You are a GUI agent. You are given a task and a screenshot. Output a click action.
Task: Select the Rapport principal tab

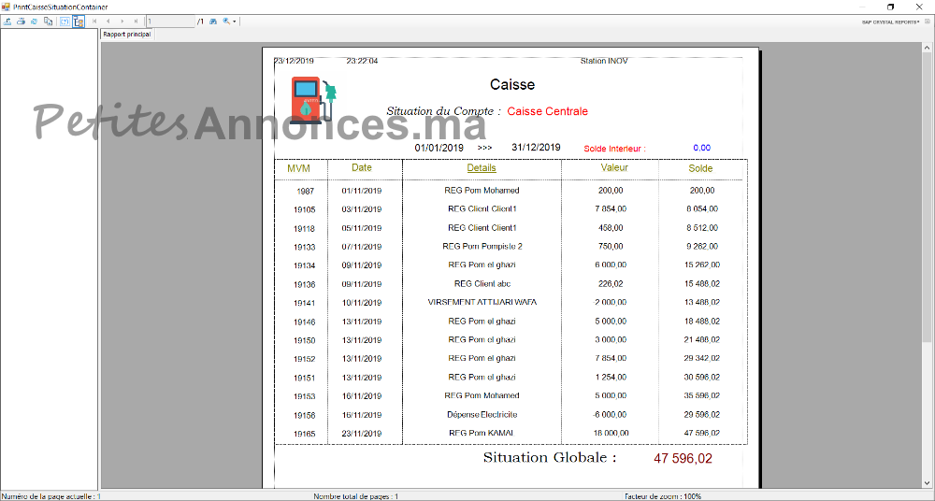[127, 35]
